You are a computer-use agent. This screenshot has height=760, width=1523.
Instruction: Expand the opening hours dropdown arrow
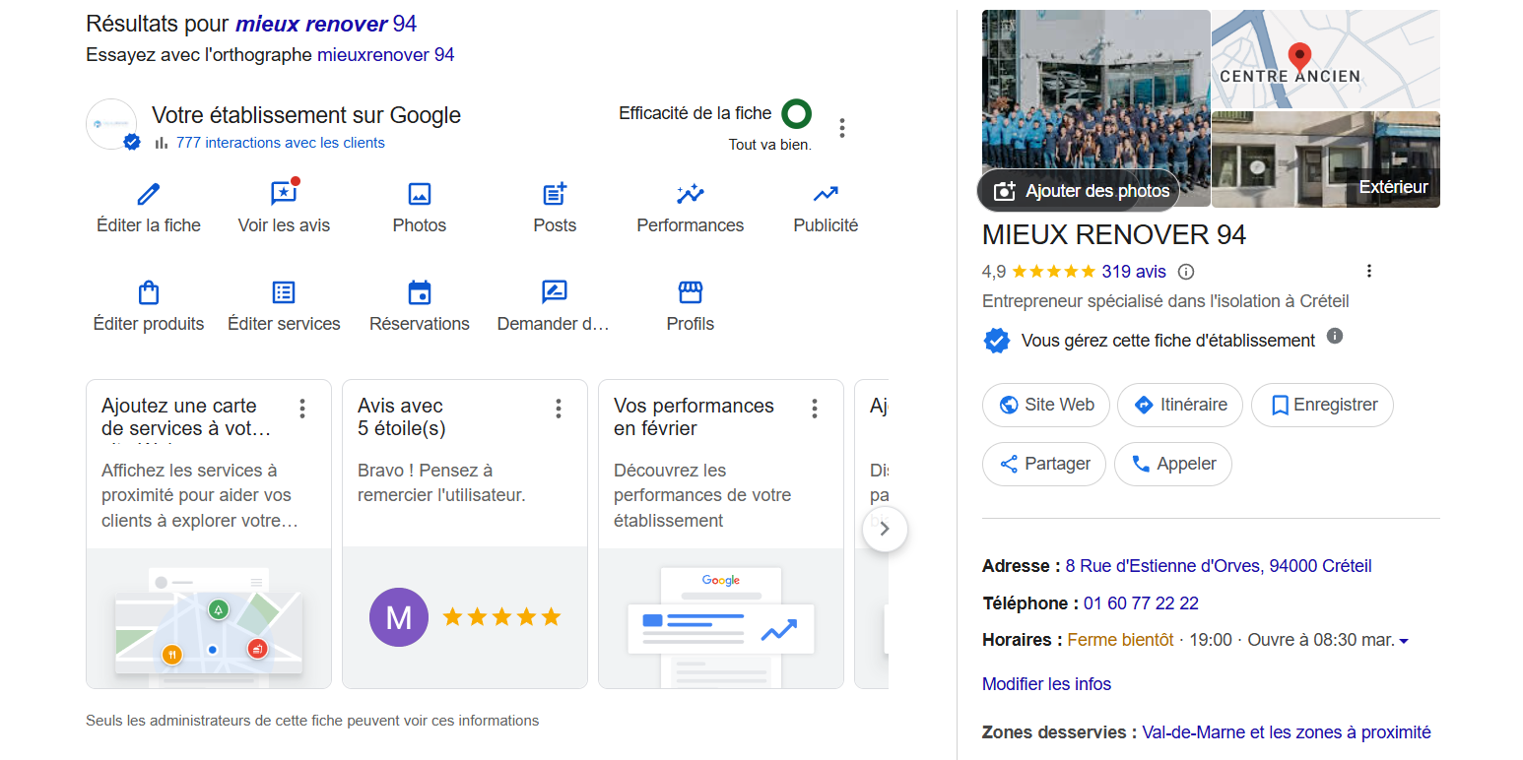pyautogui.click(x=1404, y=641)
